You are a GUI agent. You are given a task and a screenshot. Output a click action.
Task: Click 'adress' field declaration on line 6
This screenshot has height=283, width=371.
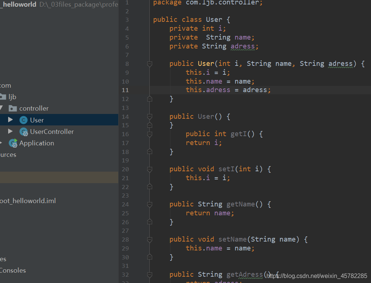[242, 46]
